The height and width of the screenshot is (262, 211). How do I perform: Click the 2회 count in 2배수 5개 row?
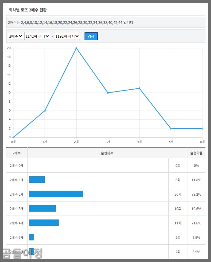(178, 237)
